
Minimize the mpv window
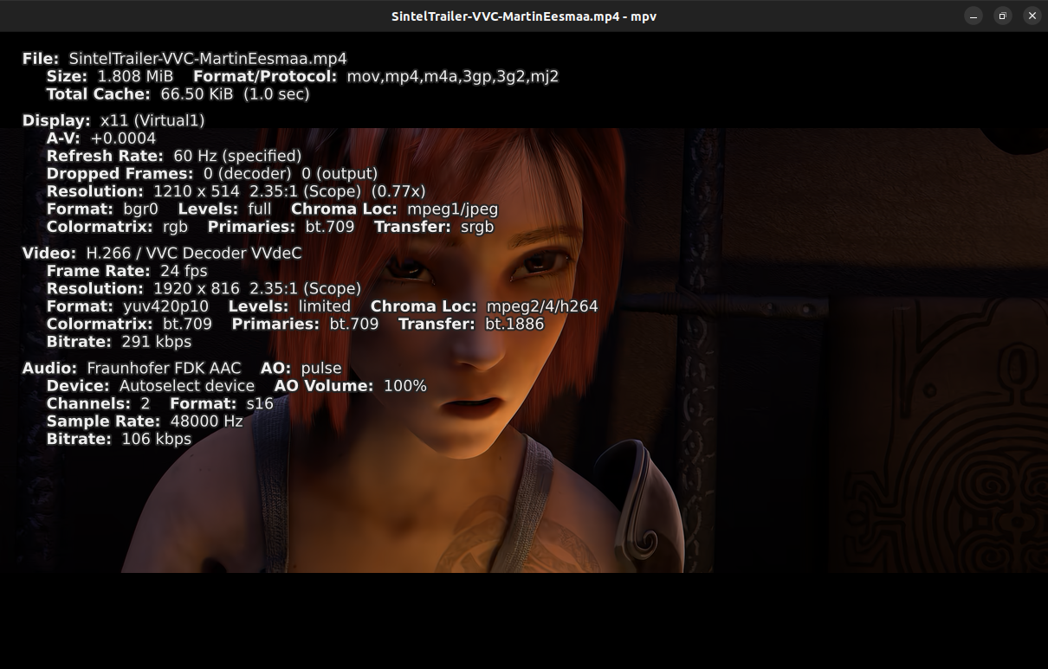pyautogui.click(x=974, y=16)
